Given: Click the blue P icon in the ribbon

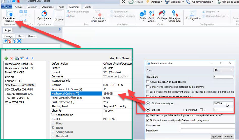Looking at the screenshot, I should point(25,12).
